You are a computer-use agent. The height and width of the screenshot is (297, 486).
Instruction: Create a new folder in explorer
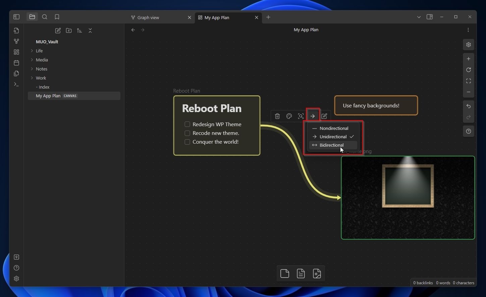(x=69, y=31)
